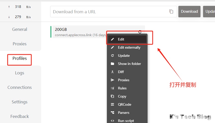The image size is (215, 123).
Task: Select Edit externally from context menu
Action: tap(129, 47)
